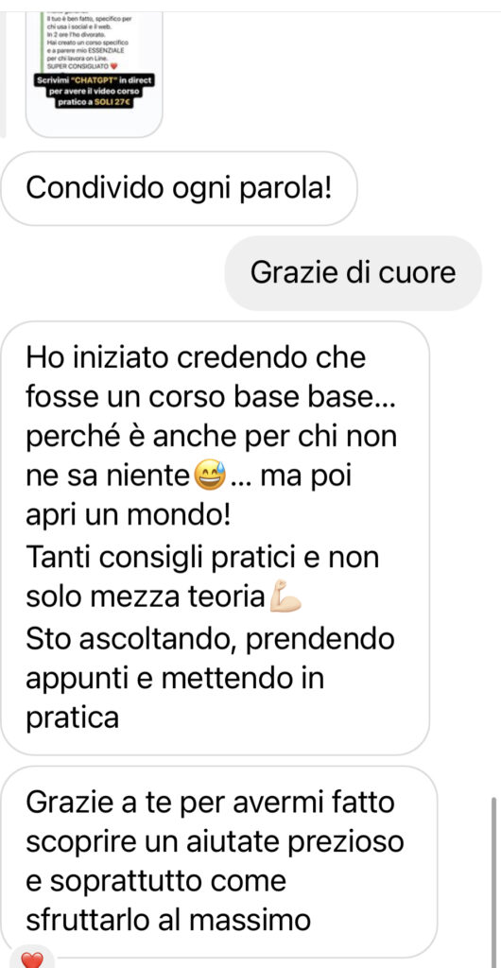Click the text 'Sto ascoltando, prendendo'
The width and height of the screenshot is (501, 968).
pos(210,638)
